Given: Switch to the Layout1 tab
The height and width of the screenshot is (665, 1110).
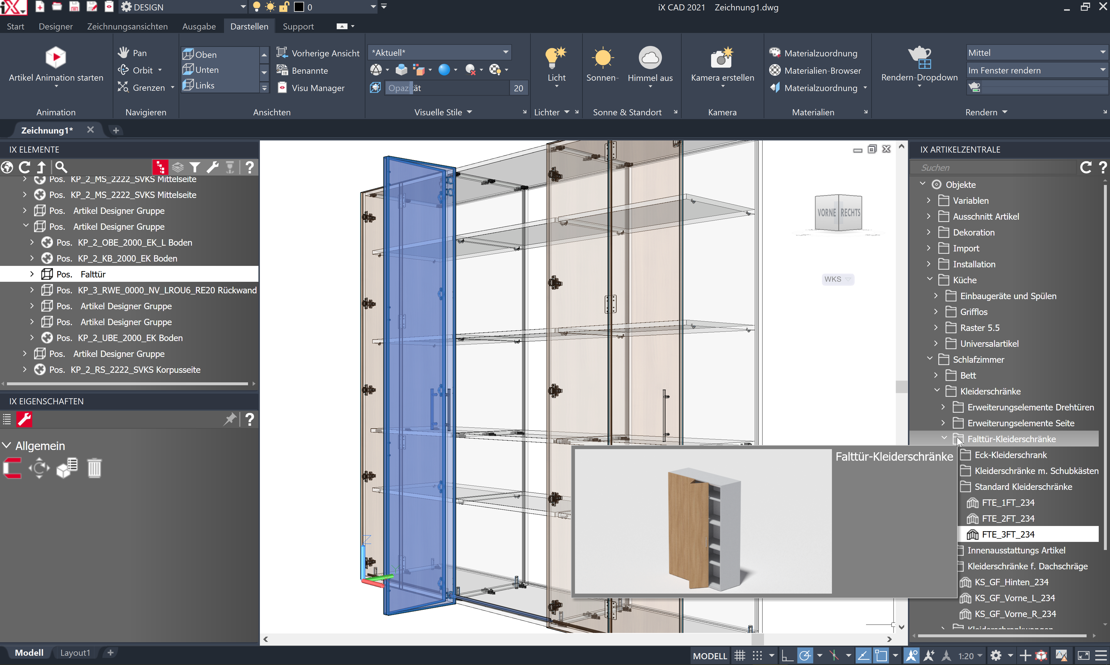Looking at the screenshot, I should 75,653.
